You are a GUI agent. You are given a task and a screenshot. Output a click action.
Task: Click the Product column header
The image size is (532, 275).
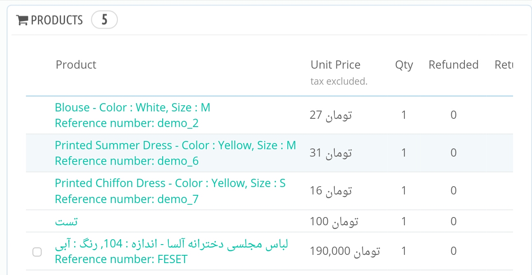(76, 65)
